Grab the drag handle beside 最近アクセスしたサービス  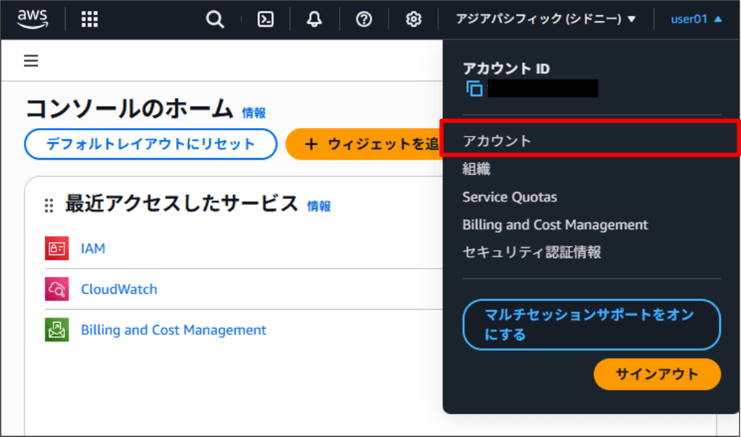(x=48, y=206)
